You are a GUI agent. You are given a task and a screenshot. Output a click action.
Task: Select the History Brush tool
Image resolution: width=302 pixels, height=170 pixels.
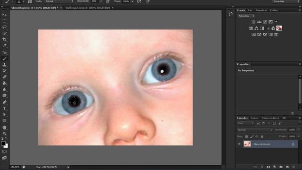[4, 71]
